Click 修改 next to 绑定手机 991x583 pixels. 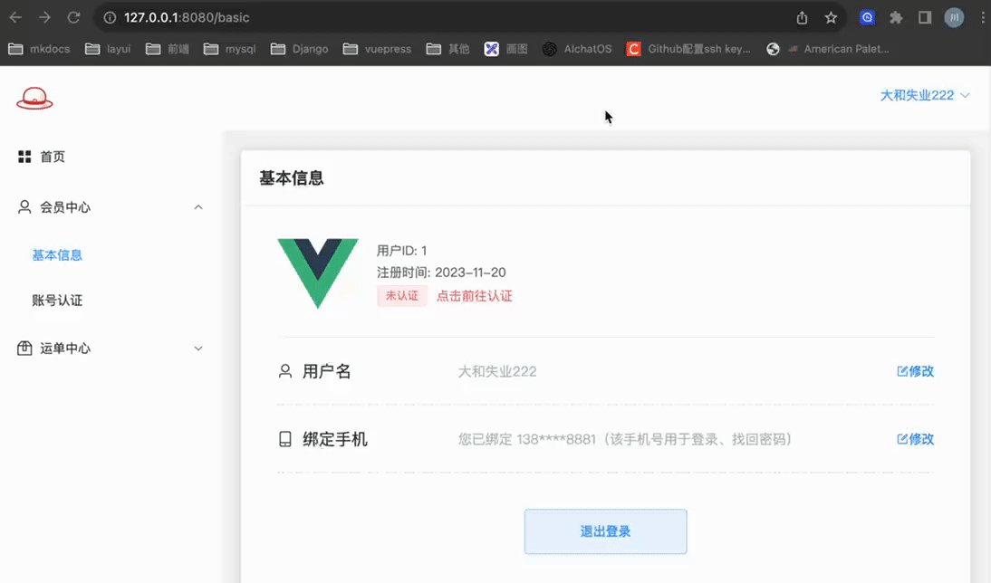[x=915, y=439]
